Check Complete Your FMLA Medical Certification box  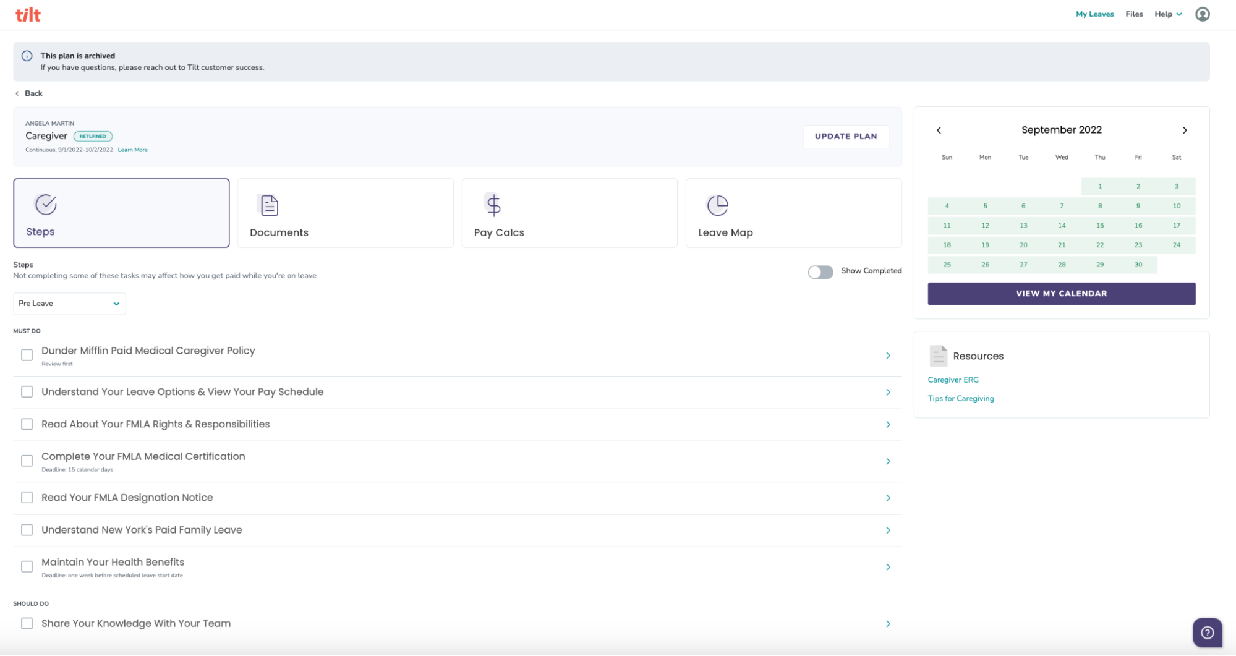[x=27, y=461]
